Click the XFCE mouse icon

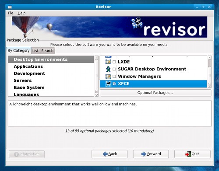click(108, 84)
